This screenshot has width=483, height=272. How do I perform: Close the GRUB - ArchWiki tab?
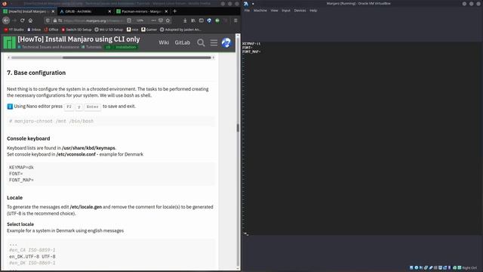[109, 11]
